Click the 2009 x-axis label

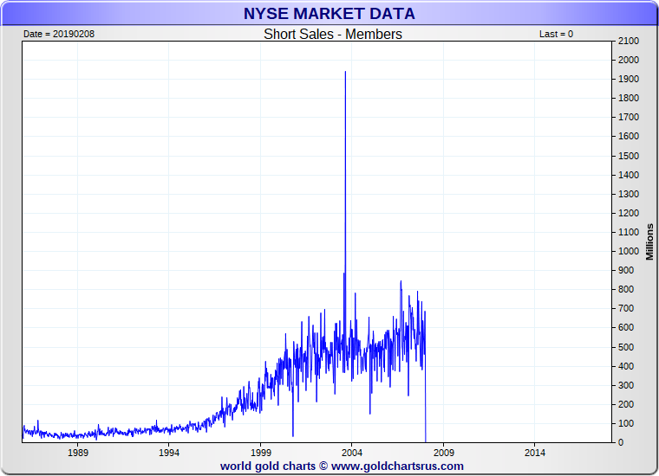click(444, 453)
